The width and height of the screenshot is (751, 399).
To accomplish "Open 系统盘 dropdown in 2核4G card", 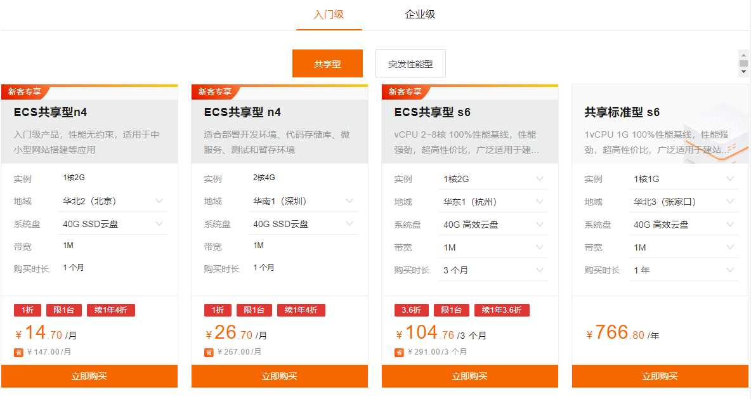I will point(303,224).
